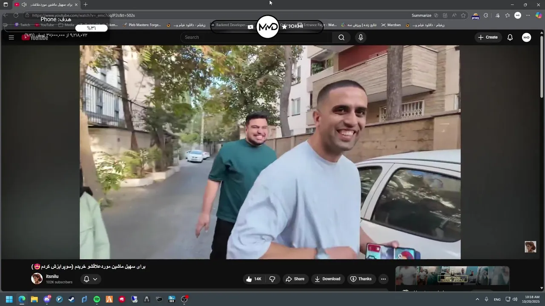Click the video player area
This screenshot has width=545, height=306.
270,152
